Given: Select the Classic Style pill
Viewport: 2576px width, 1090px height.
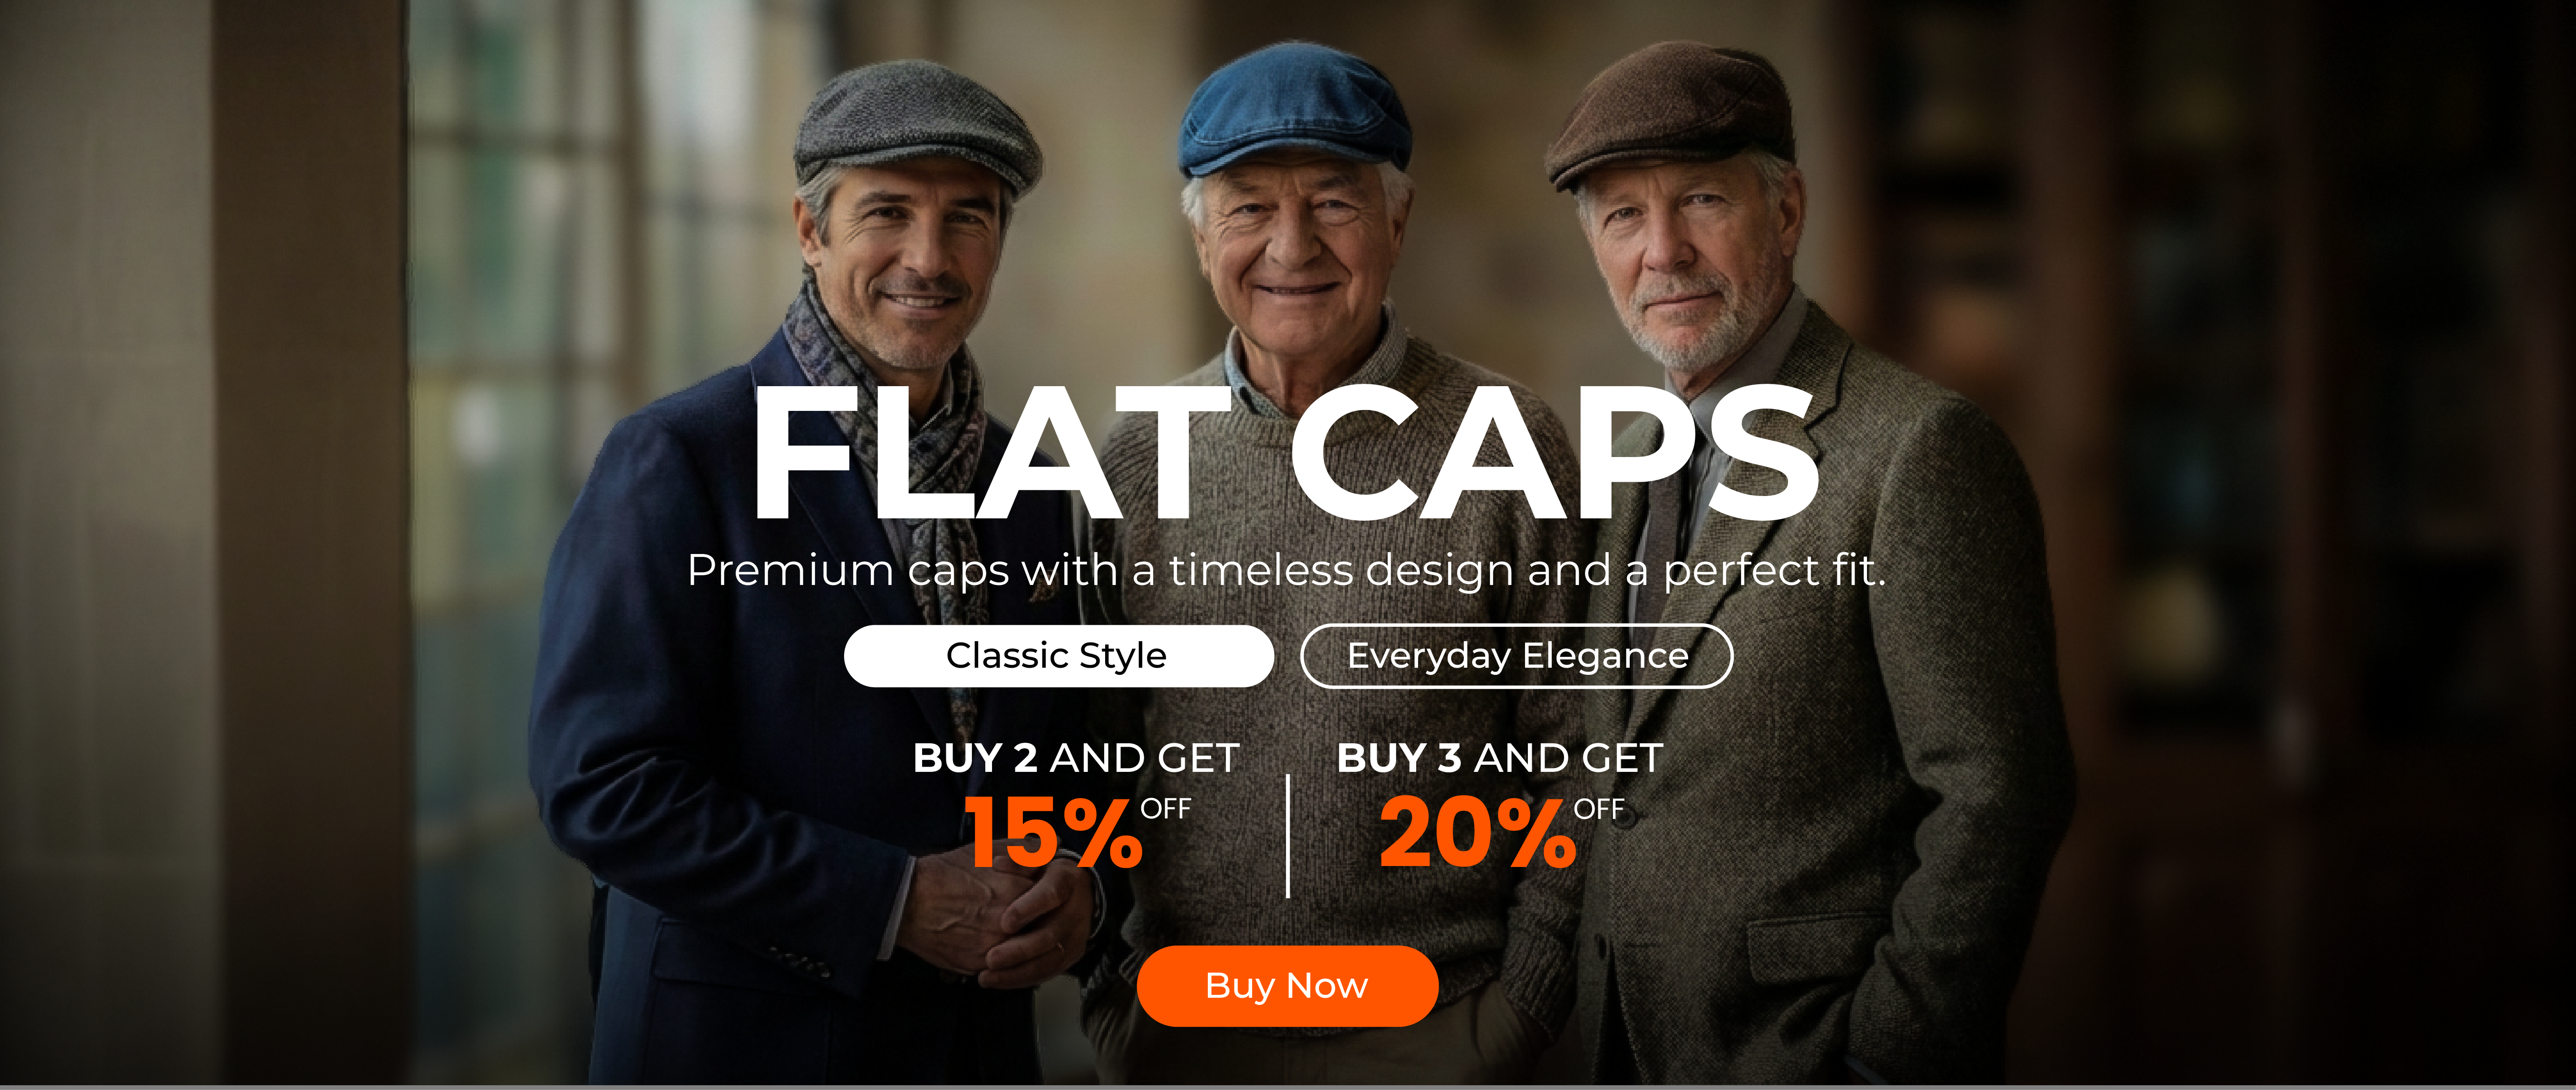Looking at the screenshot, I should (x=1058, y=656).
